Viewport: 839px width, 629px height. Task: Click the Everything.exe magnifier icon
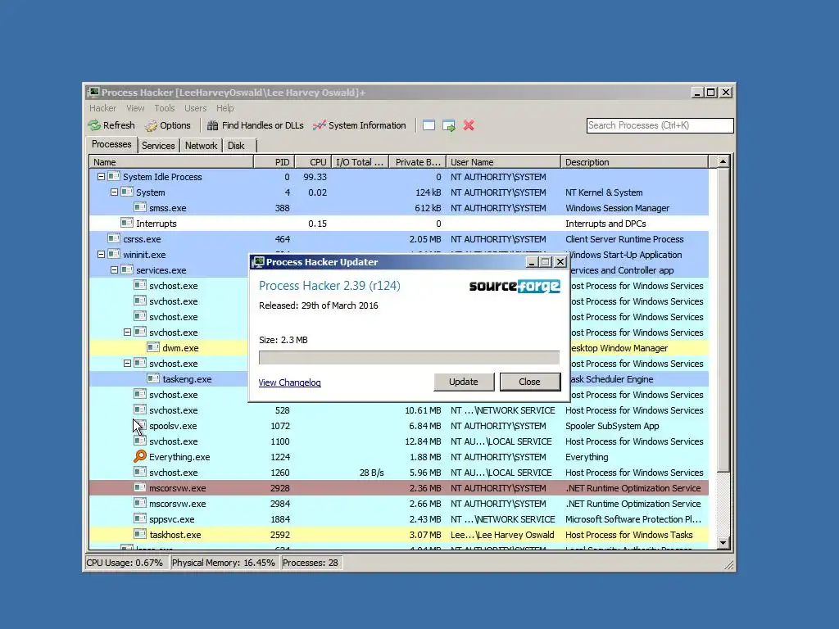pyautogui.click(x=139, y=456)
